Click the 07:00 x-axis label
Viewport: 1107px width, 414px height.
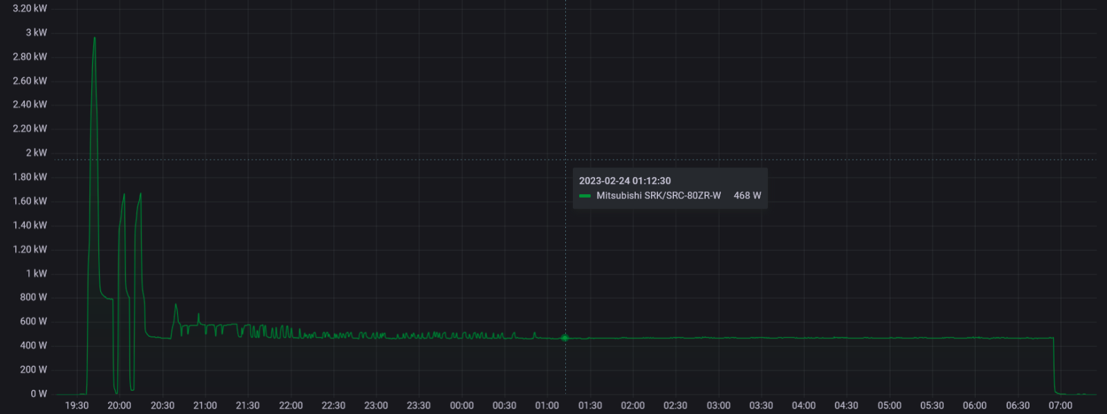1061,406
